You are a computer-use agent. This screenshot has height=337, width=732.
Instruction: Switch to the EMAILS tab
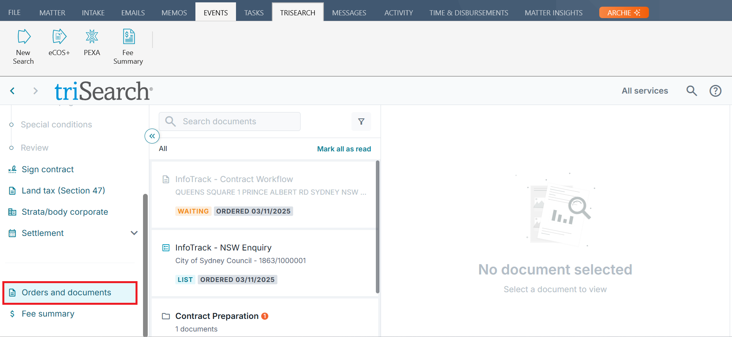click(133, 13)
